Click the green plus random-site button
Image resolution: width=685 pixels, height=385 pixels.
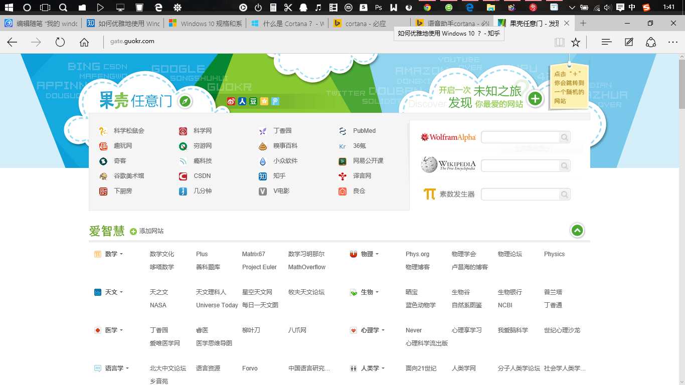pyautogui.click(x=535, y=99)
